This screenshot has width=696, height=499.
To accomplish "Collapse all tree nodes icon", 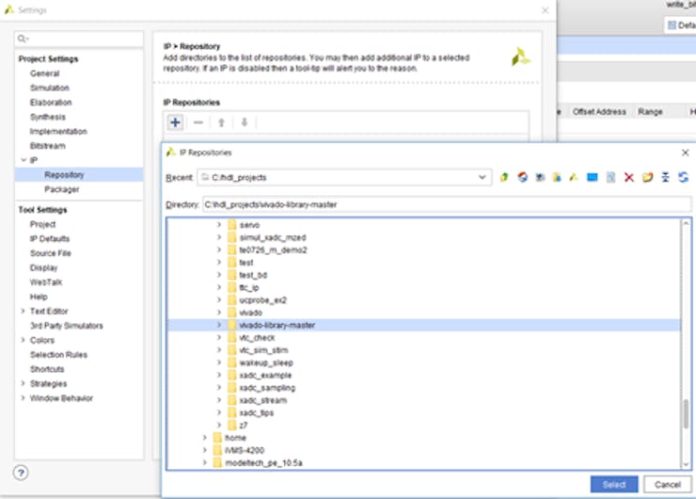I will (665, 177).
